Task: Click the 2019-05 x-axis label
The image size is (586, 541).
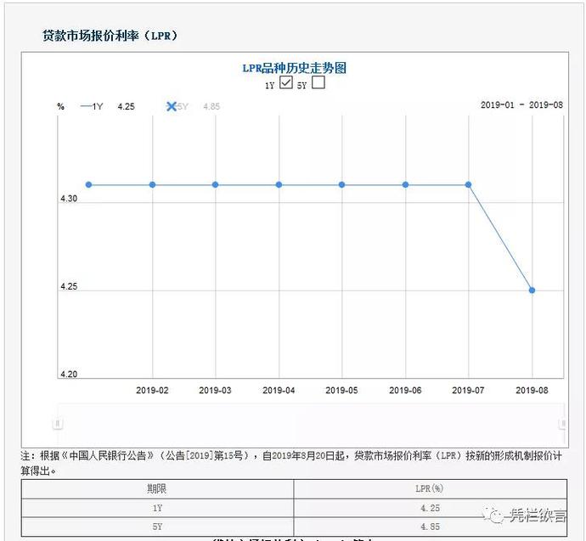Action: (341, 391)
